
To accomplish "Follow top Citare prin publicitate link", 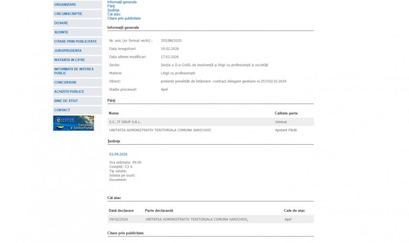I will pos(124,18).
